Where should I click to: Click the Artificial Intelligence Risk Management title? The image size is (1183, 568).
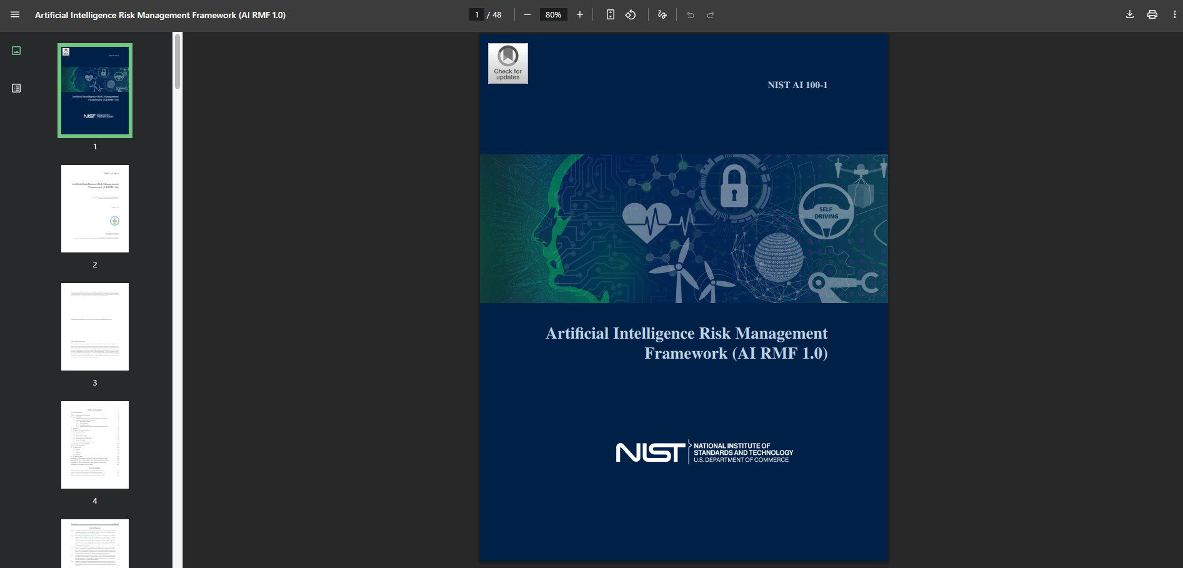point(687,343)
